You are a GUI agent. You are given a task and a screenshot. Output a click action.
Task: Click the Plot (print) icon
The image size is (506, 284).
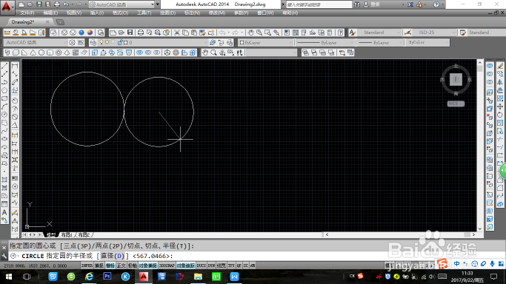[140, 33]
